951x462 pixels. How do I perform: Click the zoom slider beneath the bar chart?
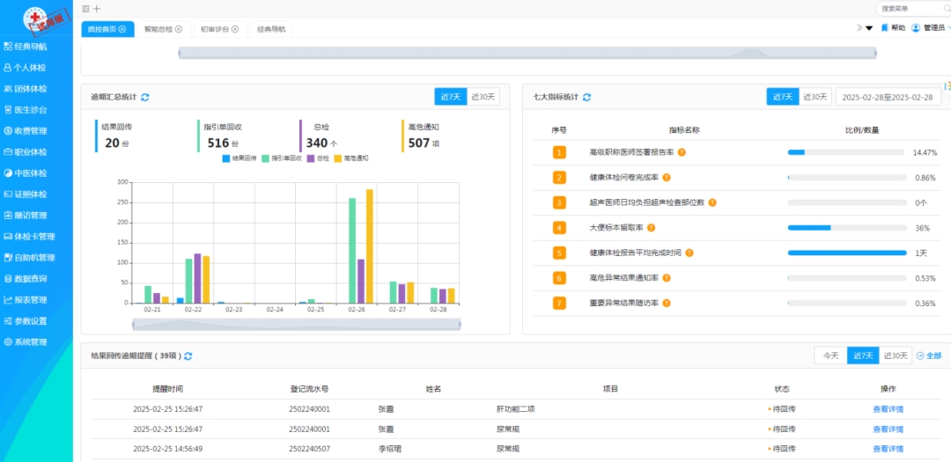coord(297,325)
